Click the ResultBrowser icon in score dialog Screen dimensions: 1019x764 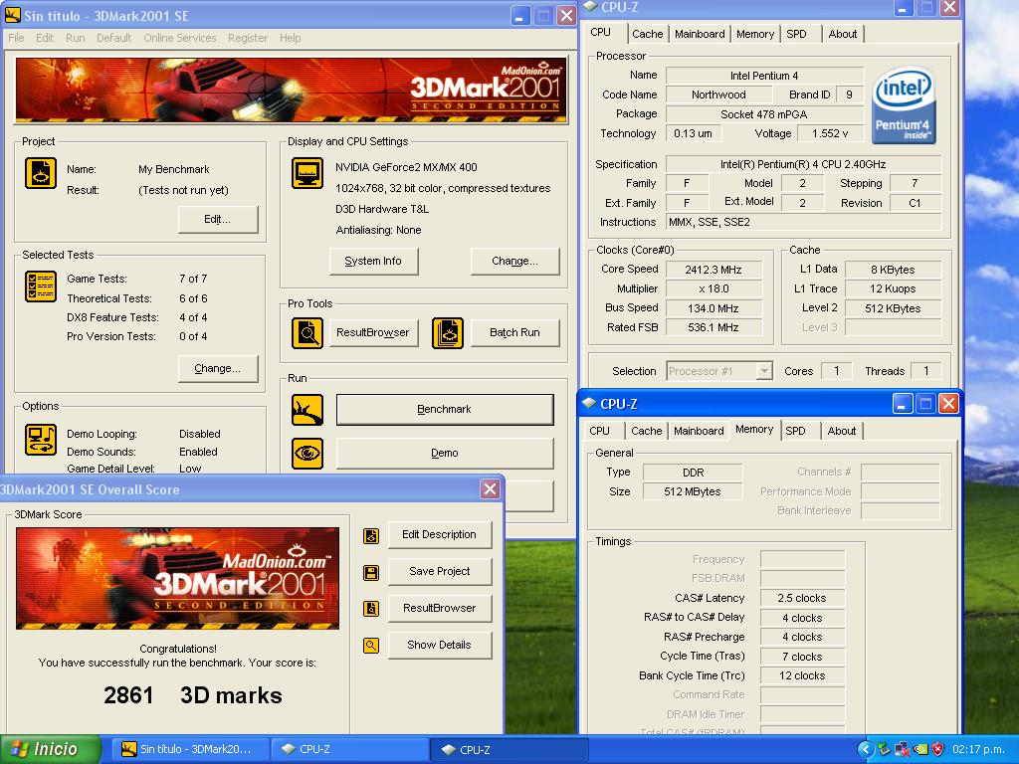[371, 609]
